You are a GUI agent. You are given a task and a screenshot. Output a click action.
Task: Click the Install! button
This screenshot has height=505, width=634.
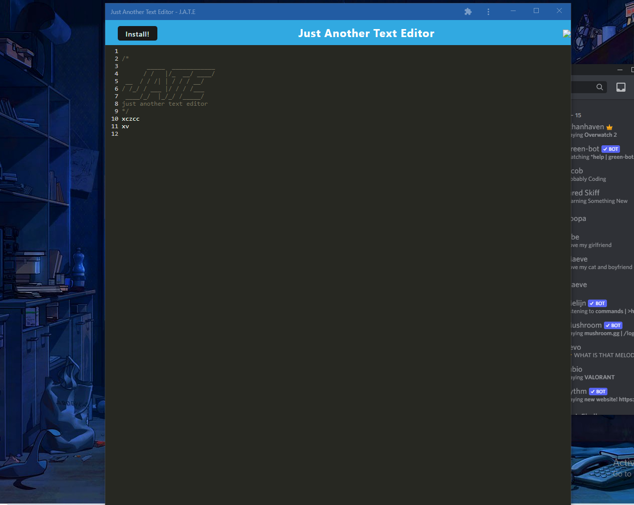[137, 33]
